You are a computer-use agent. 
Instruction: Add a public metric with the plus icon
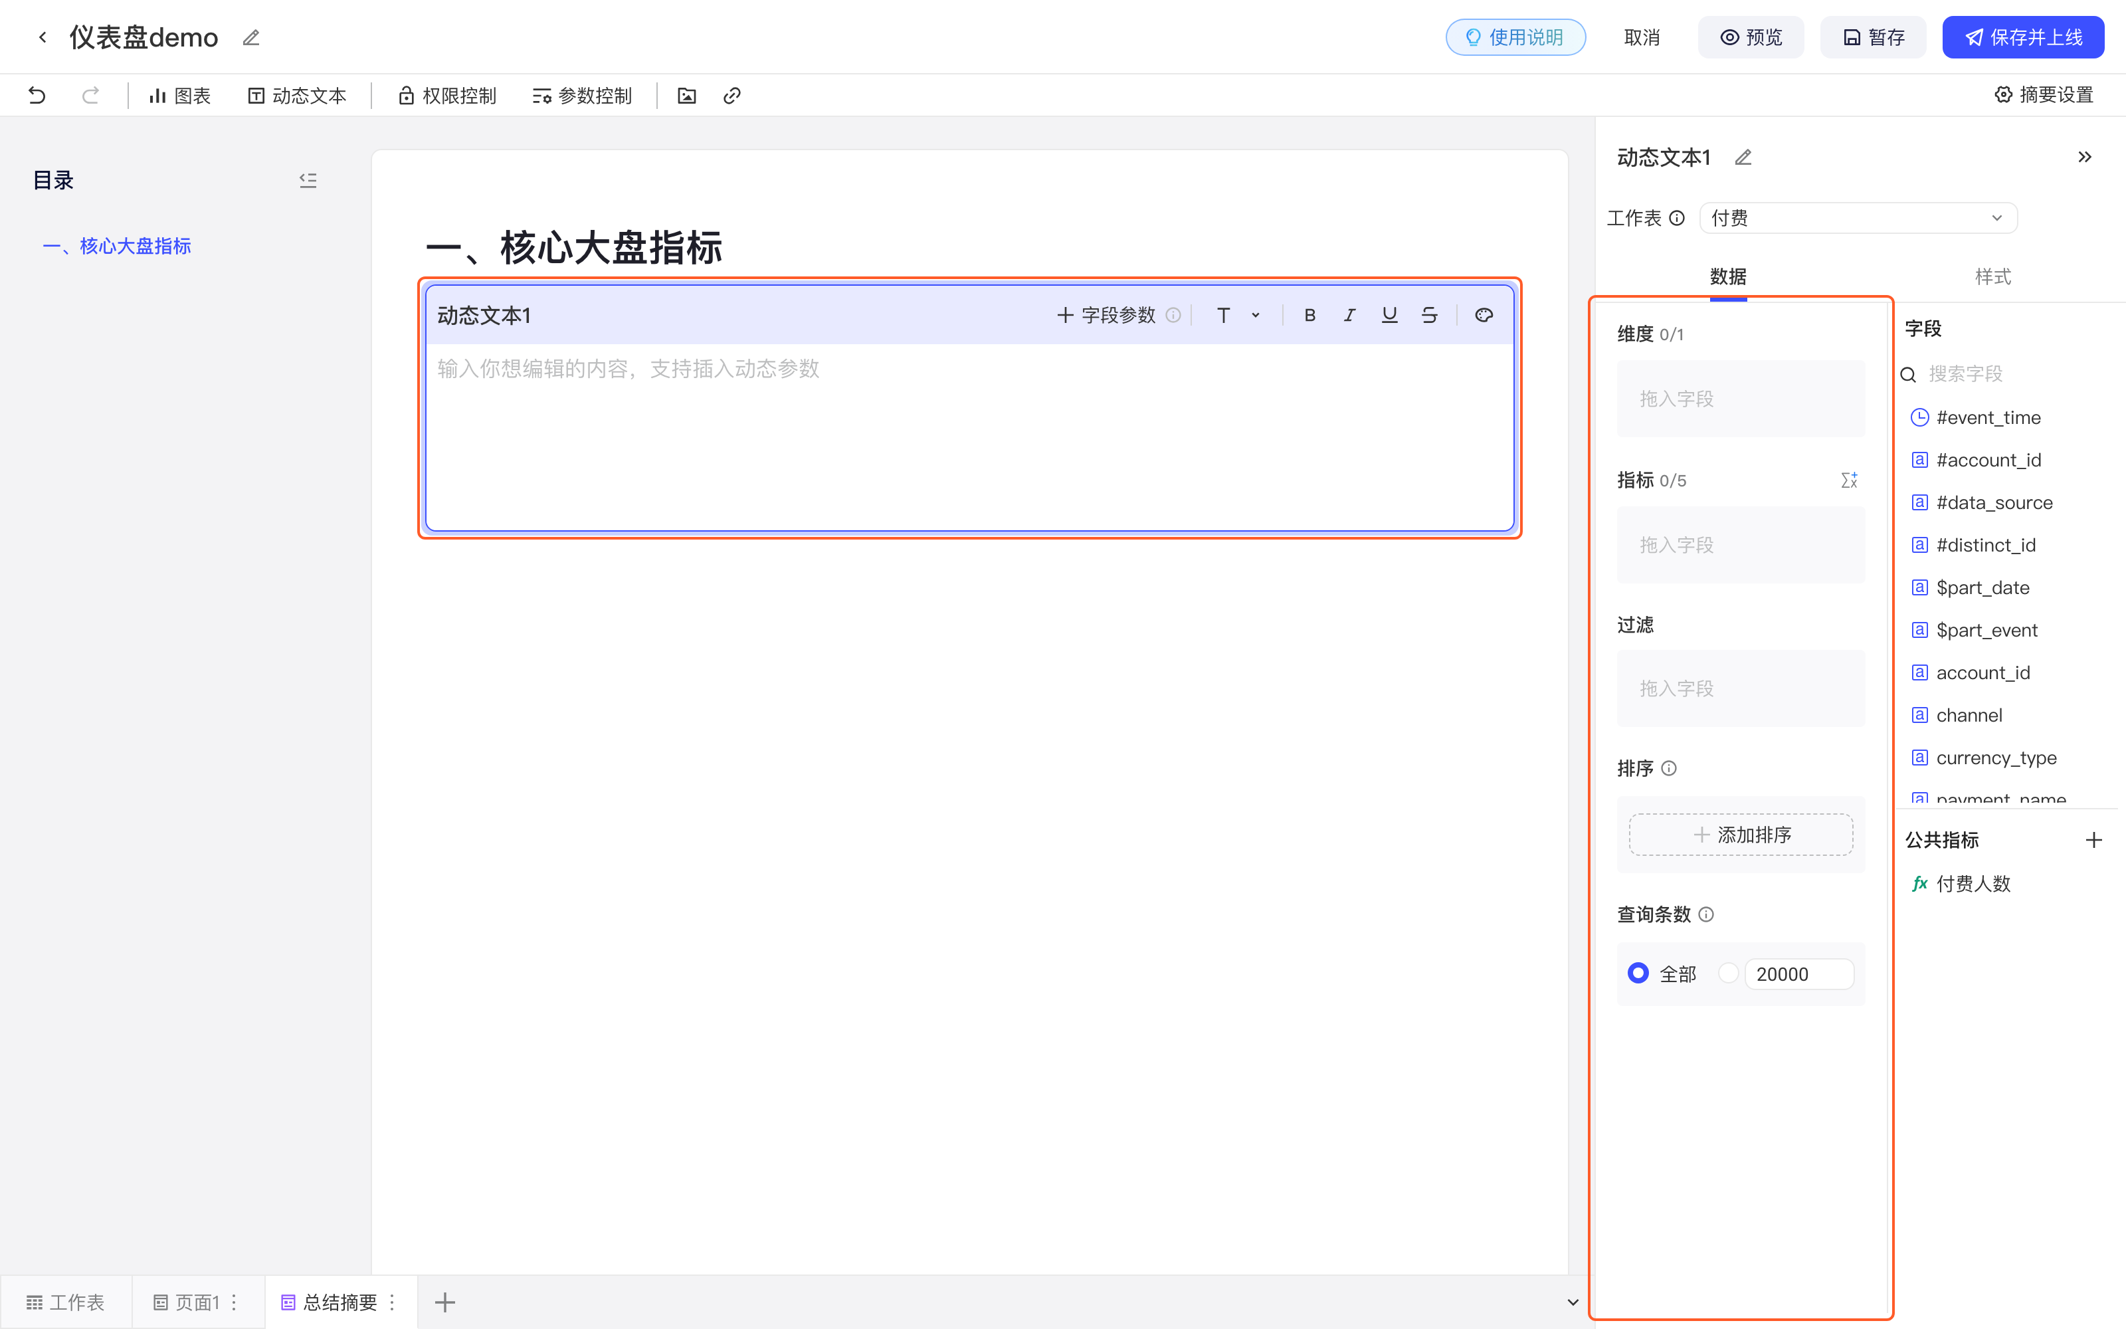point(2094,841)
